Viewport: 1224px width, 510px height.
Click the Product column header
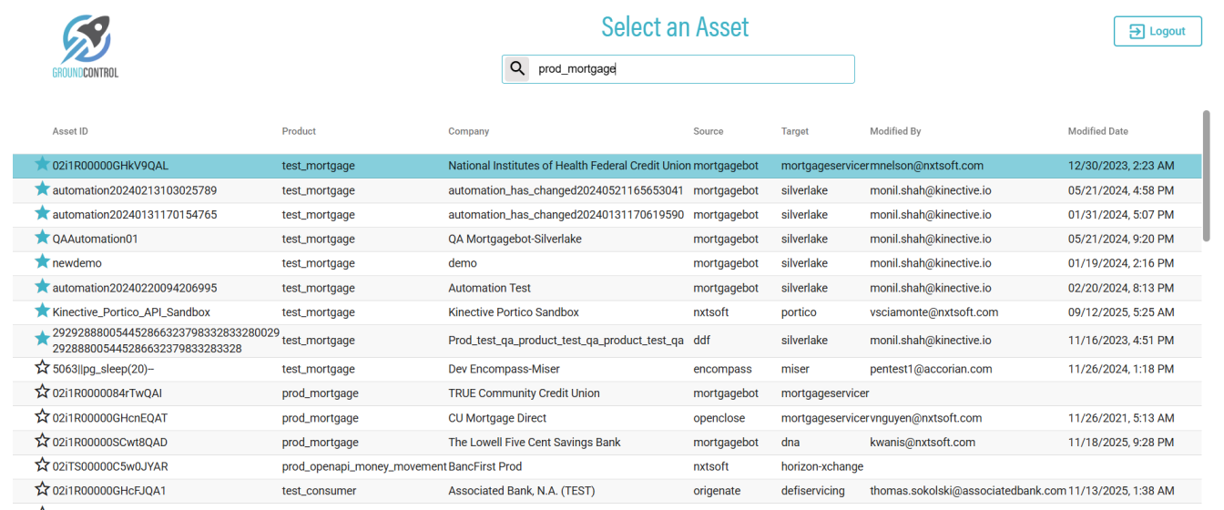coord(299,131)
